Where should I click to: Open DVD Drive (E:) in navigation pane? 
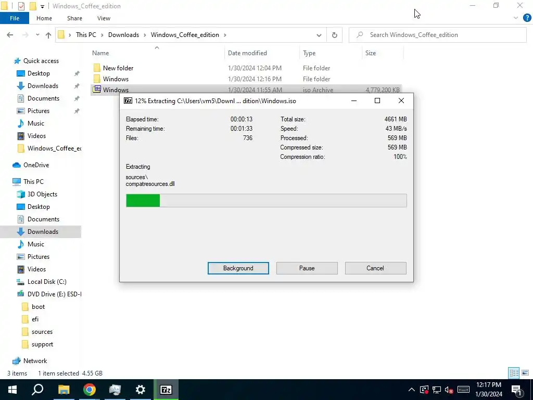coord(49,294)
